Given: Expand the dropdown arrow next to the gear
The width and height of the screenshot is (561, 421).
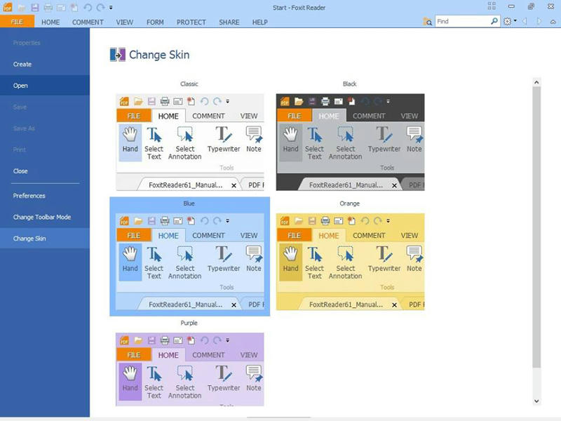Looking at the screenshot, I should click(x=515, y=21).
